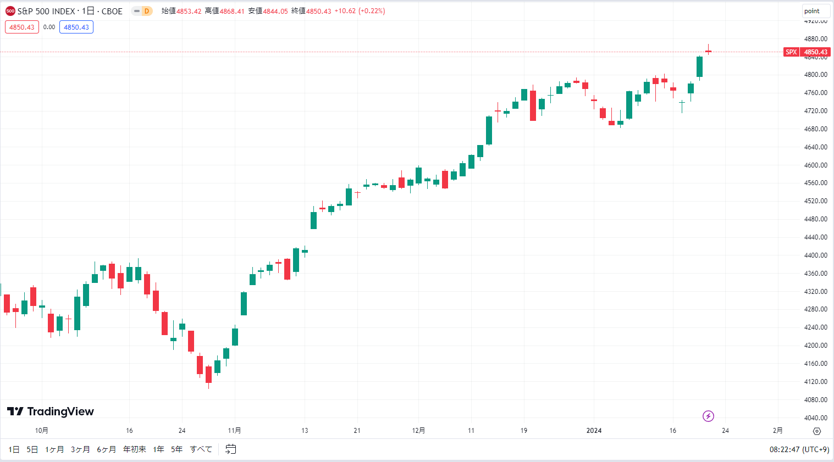Click the 21 date label on time axis
Screen dimensions: 834x462
[x=357, y=431]
